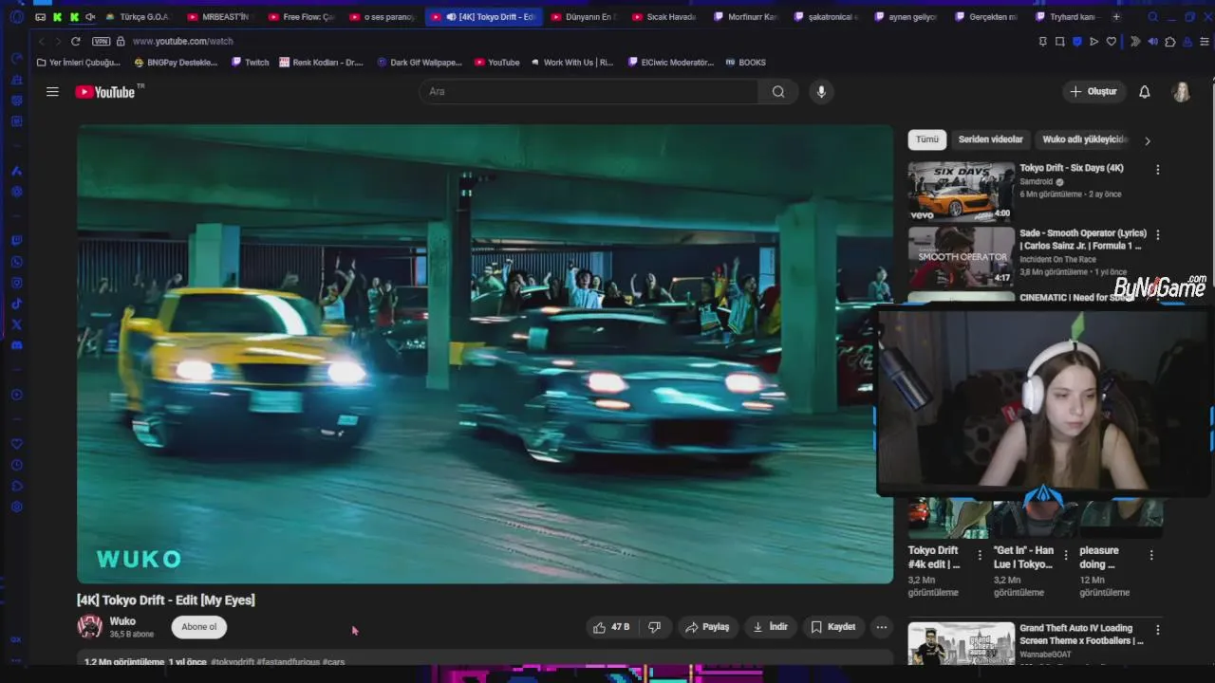This screenshot has width=1215, height=683.
Task: Open the browser extensions puzzle icon
Action: pos(1170,42)
